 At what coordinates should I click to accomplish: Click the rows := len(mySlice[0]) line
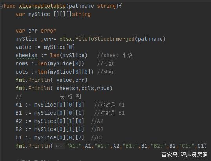pos(50,64)
